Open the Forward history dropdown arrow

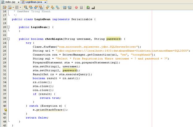[x=20, y=7]
